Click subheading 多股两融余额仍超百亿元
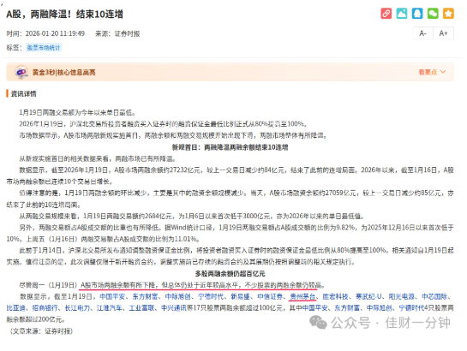467x351 pixels. coord(230,274)
